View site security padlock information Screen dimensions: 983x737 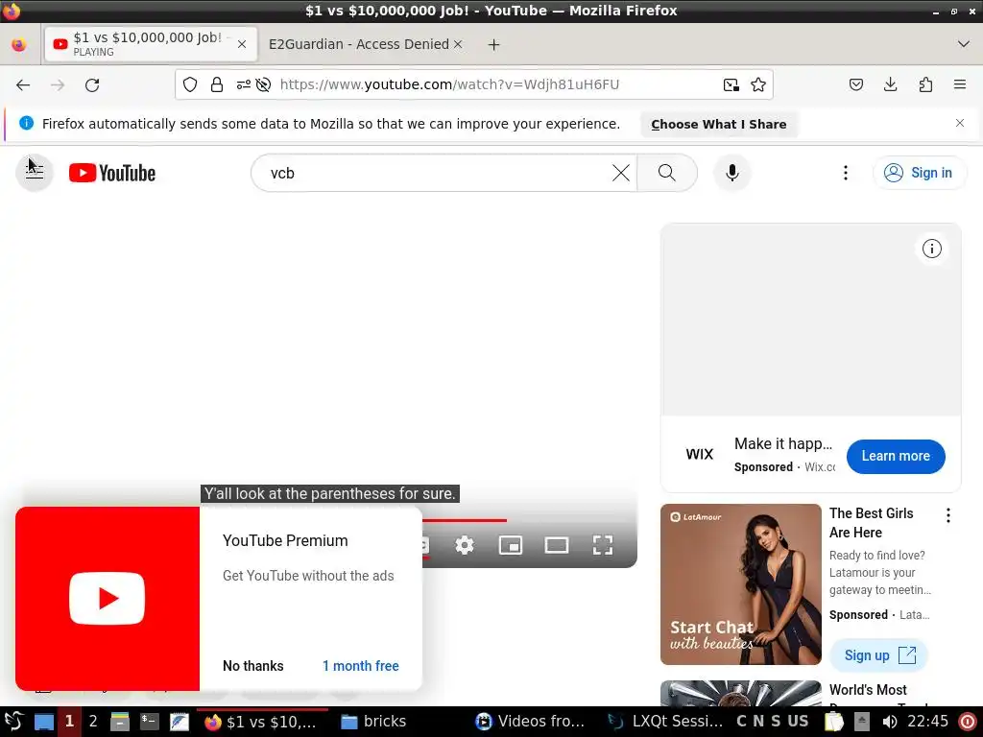tap(217, 84)
